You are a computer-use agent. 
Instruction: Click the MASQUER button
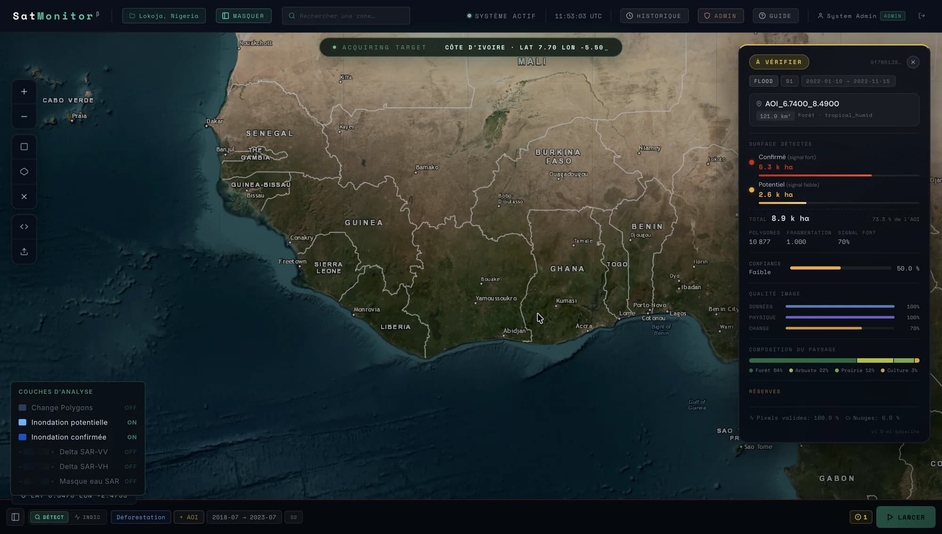coord(244,16)
